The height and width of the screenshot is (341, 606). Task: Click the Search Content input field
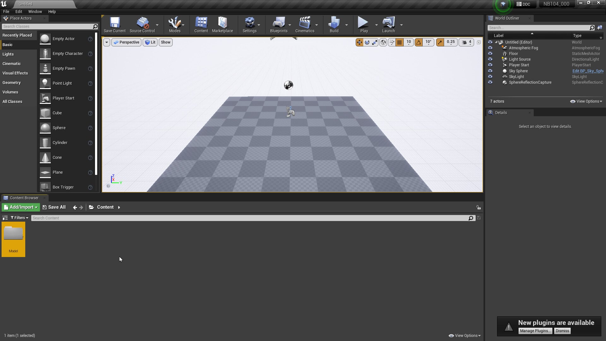click(250, 218)
